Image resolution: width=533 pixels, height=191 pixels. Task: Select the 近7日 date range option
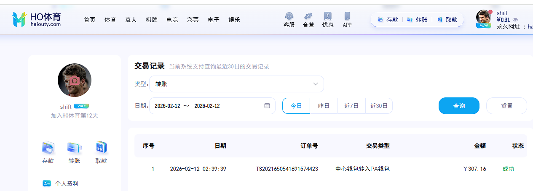351,106
